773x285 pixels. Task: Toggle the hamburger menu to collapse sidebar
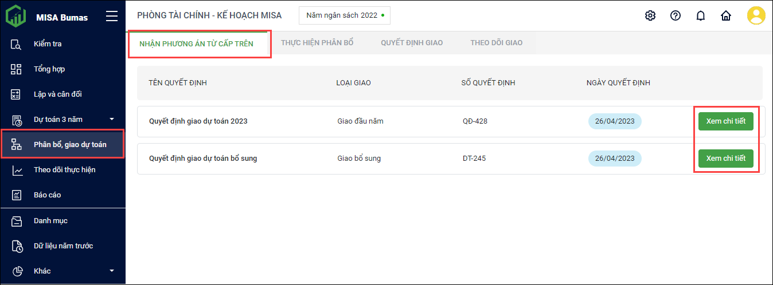coord(112,17)
